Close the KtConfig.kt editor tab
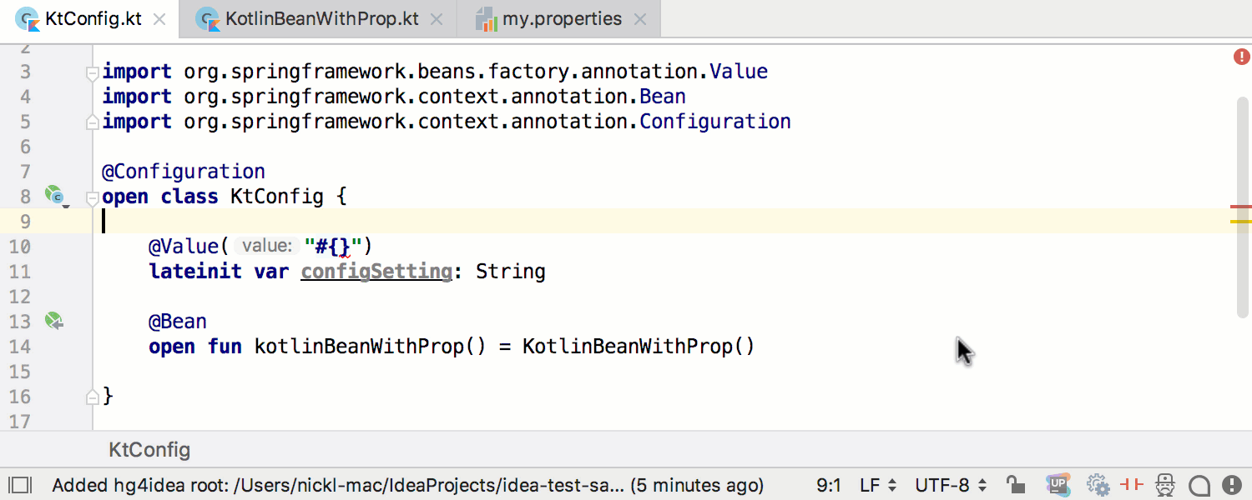Screen dimensions: 1252x500 [159, 17]
